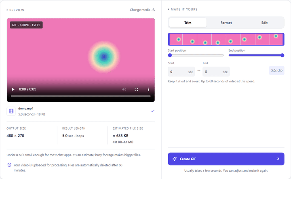Click the Create GIF button text
Viewport: 291px width, 210px height.
point(188,159)
